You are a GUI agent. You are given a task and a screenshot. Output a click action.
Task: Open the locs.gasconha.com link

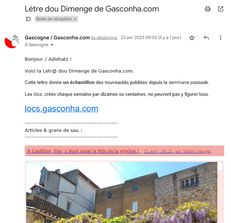tap(62, 109)
